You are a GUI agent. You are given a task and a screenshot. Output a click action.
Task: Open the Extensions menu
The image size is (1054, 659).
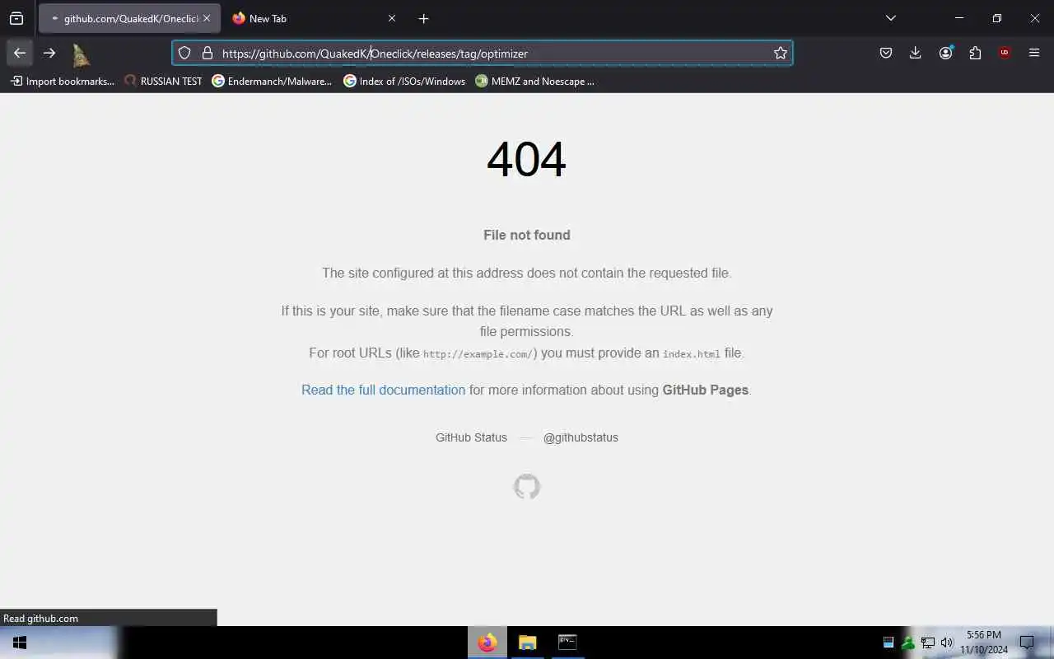coord(975,53)
